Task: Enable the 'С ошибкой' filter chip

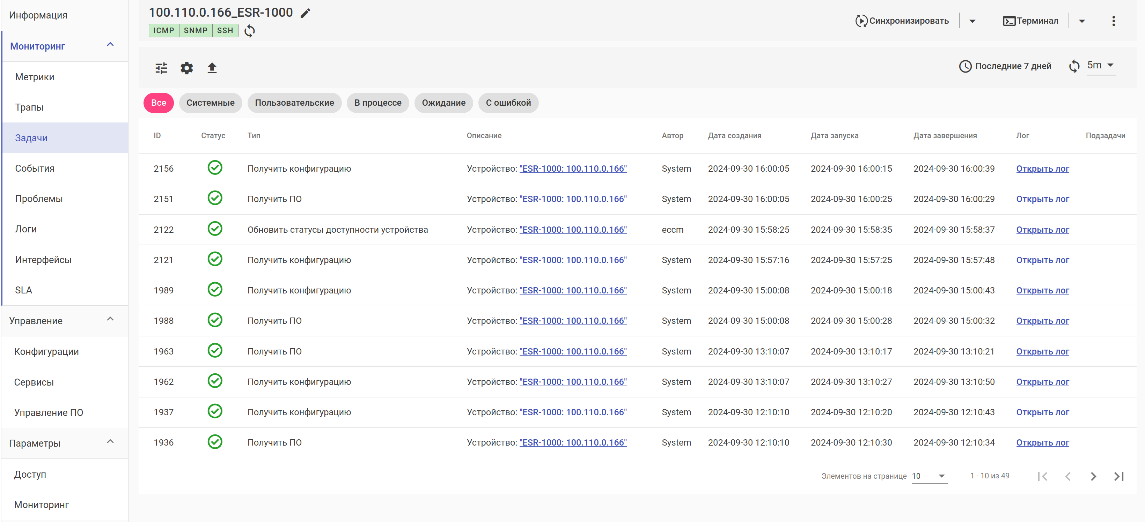Action: pyautogui.click(x=508, y=103)
